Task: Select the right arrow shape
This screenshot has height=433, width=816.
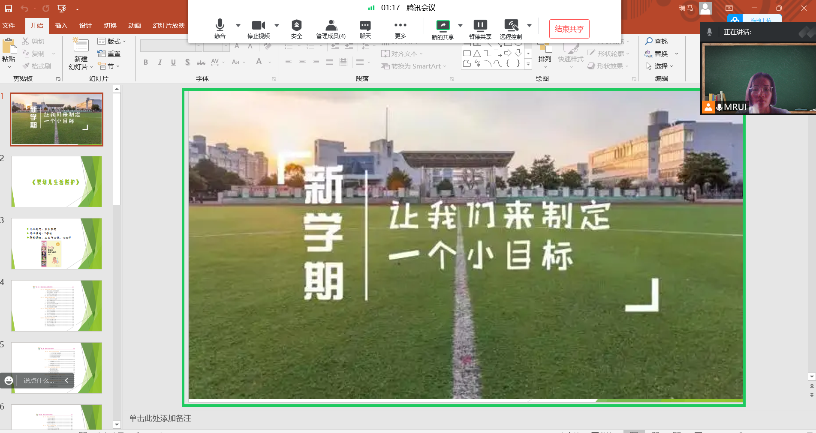Action: point(508,53)
